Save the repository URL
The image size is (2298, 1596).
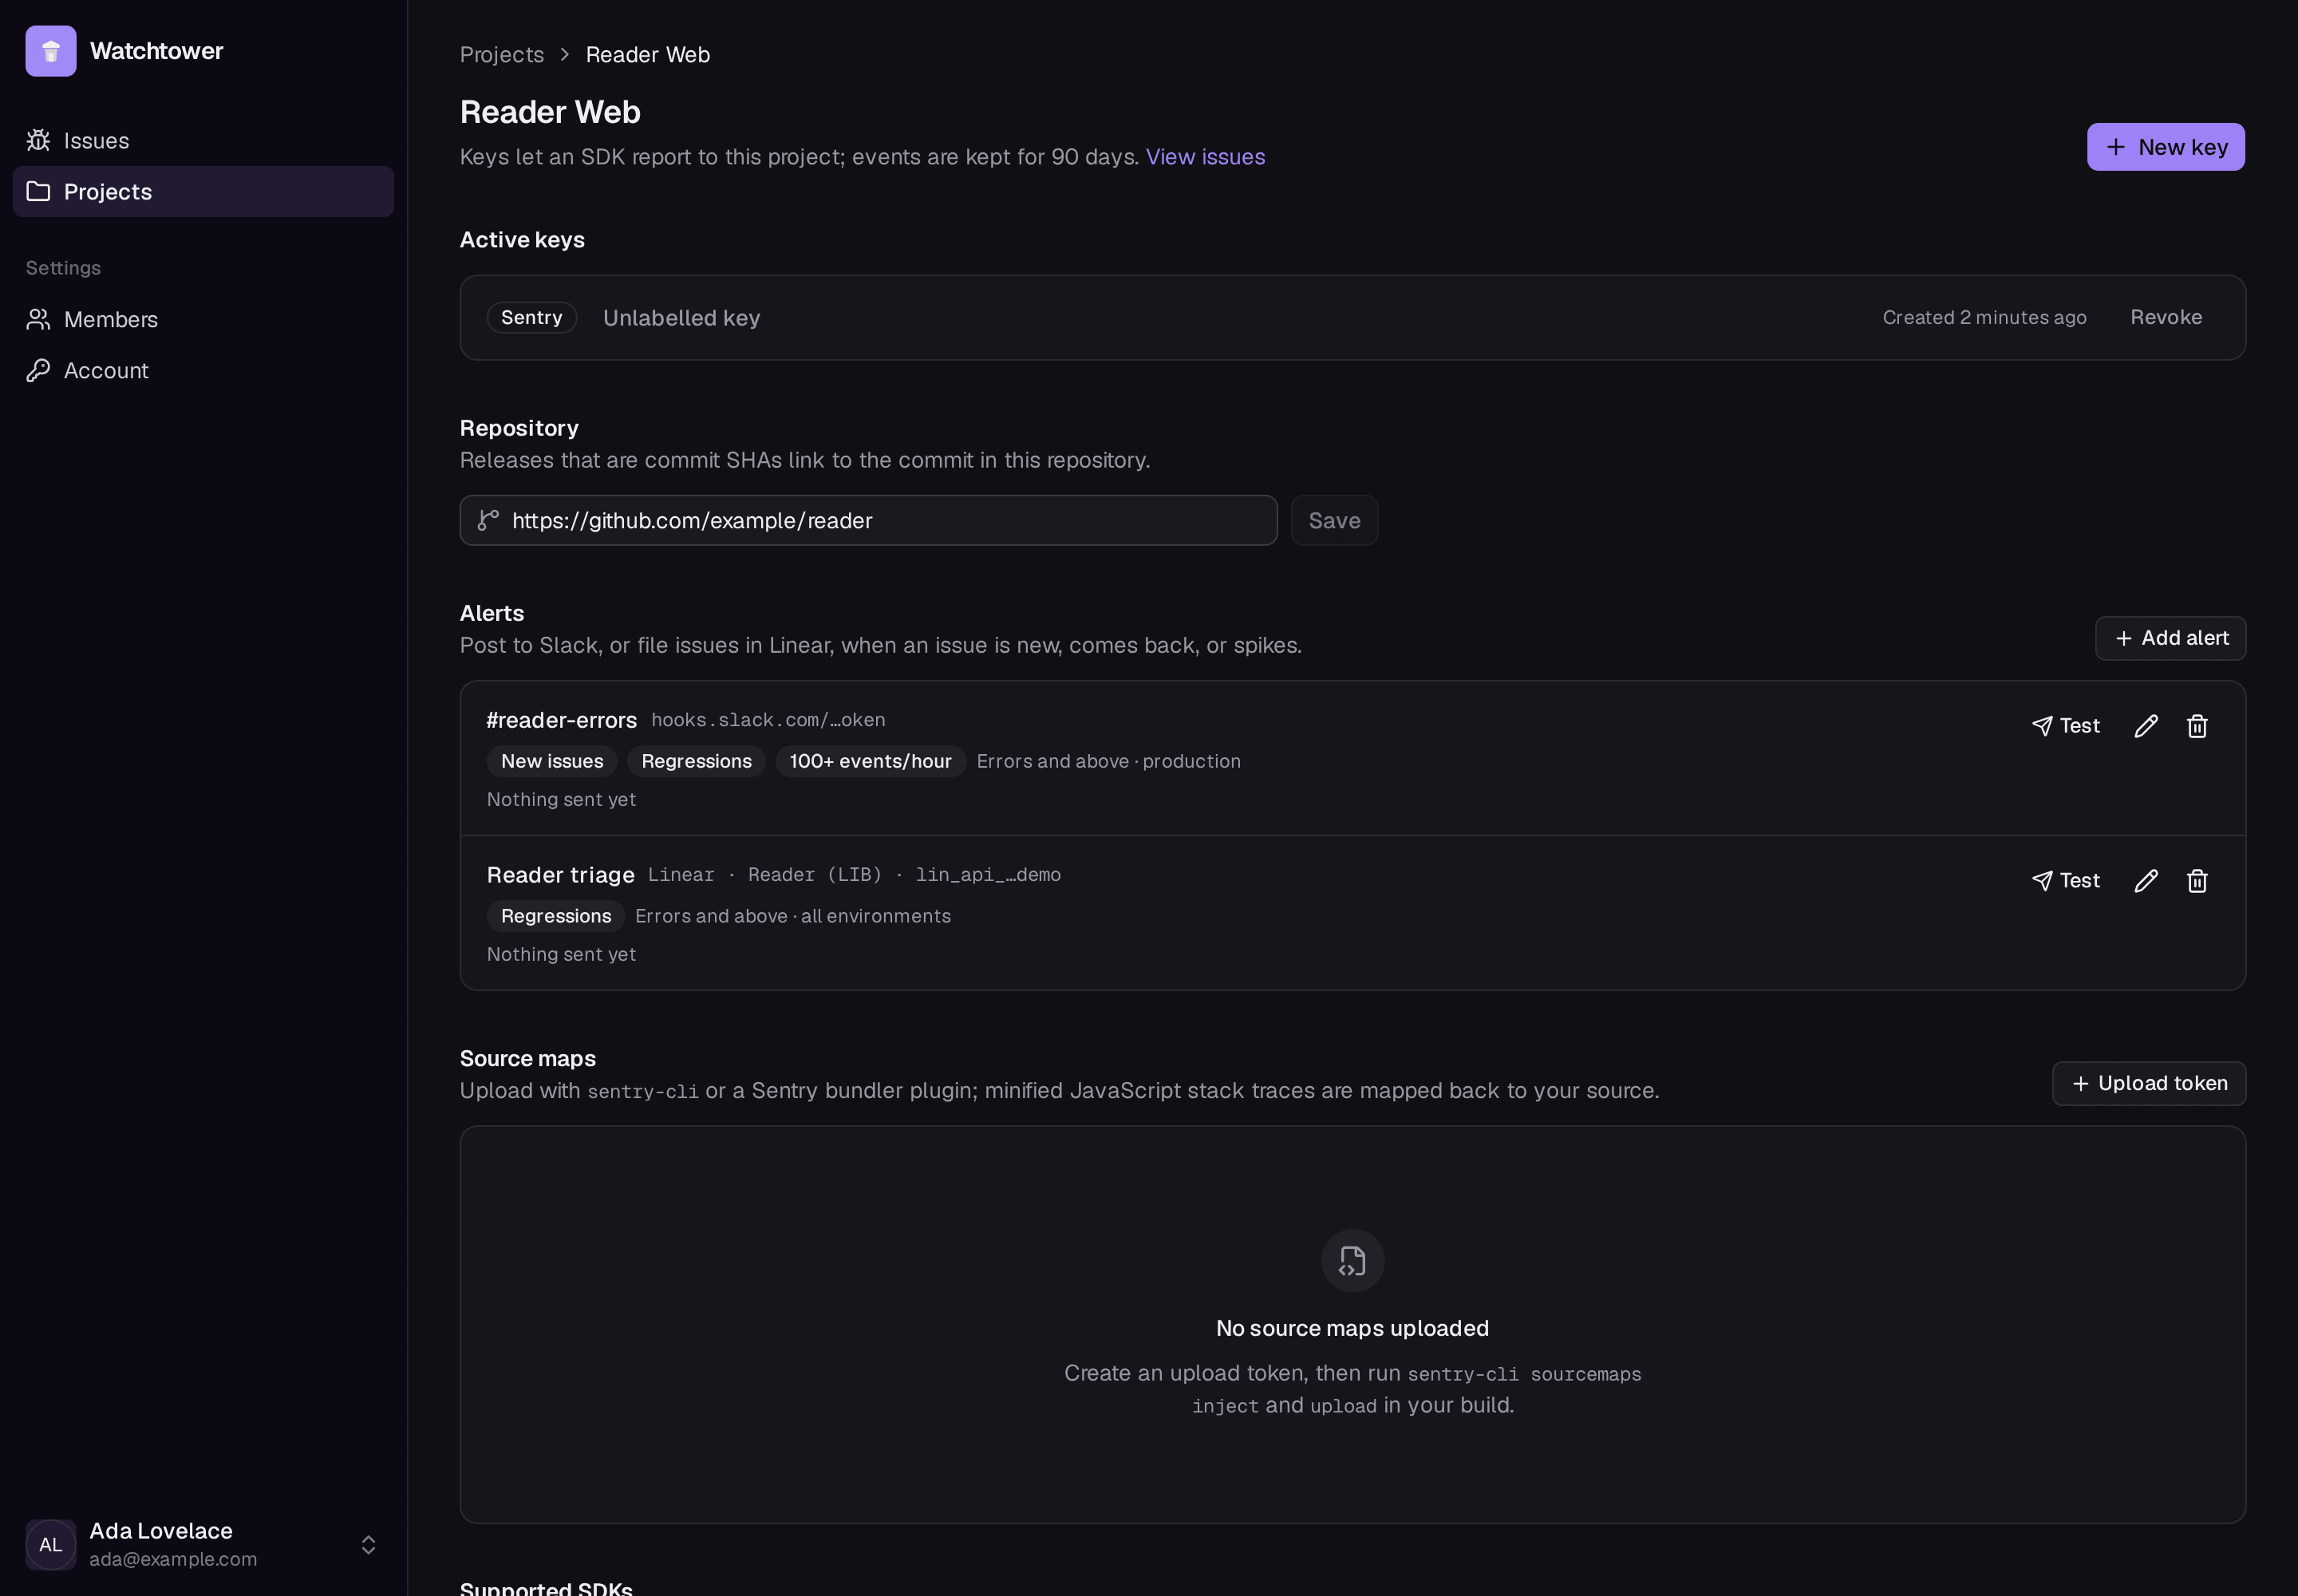point(1335,521)
